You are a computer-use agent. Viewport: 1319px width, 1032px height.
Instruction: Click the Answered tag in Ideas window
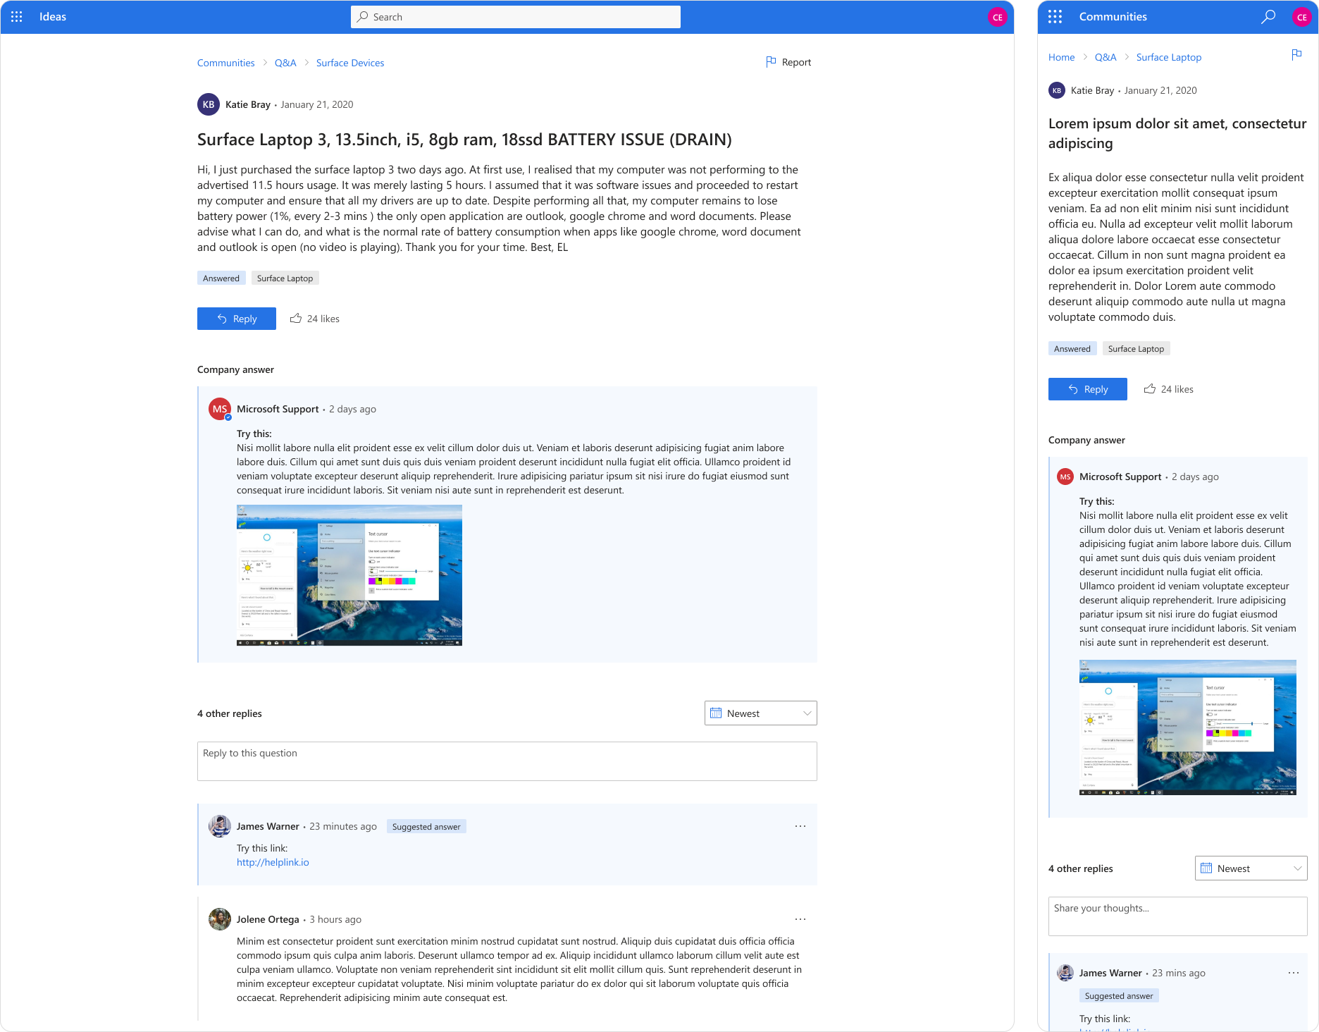coord(221,278)
